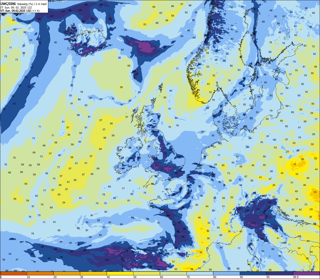Click the humidity value 44 on the map
This screenshot has width=320, height=279.
[316, 169]
